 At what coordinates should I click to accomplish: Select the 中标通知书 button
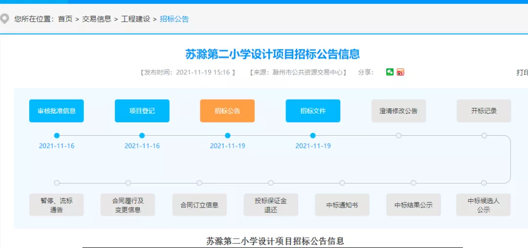pos(342,205)
